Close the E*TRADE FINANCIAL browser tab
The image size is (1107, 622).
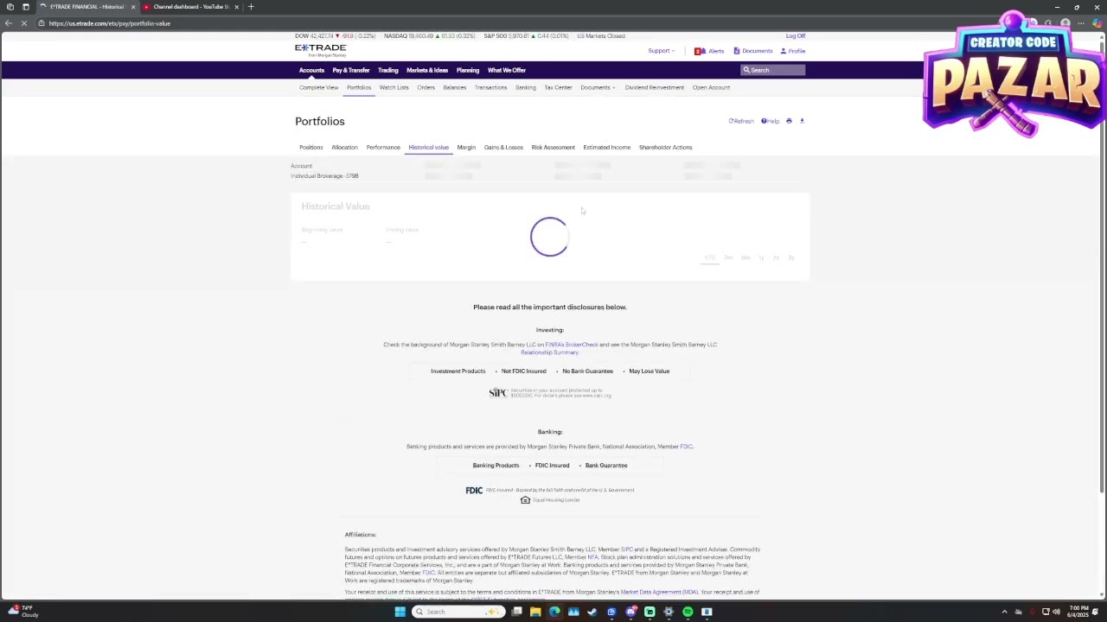[x=133, y=7]
